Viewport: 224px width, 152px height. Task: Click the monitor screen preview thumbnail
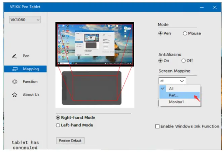pos(95,44)
